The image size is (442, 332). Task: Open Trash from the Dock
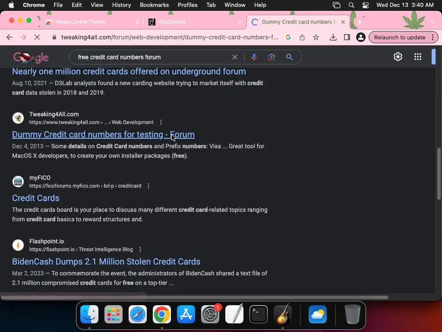352,314
